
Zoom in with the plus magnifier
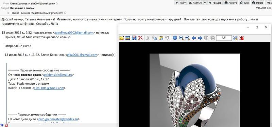(181, 38)
